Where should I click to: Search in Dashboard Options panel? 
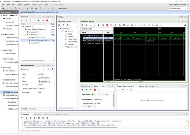coord(59,25)
